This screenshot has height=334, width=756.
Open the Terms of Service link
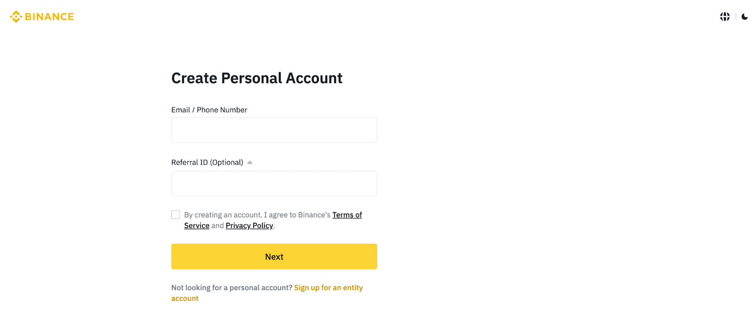point(347,215)
